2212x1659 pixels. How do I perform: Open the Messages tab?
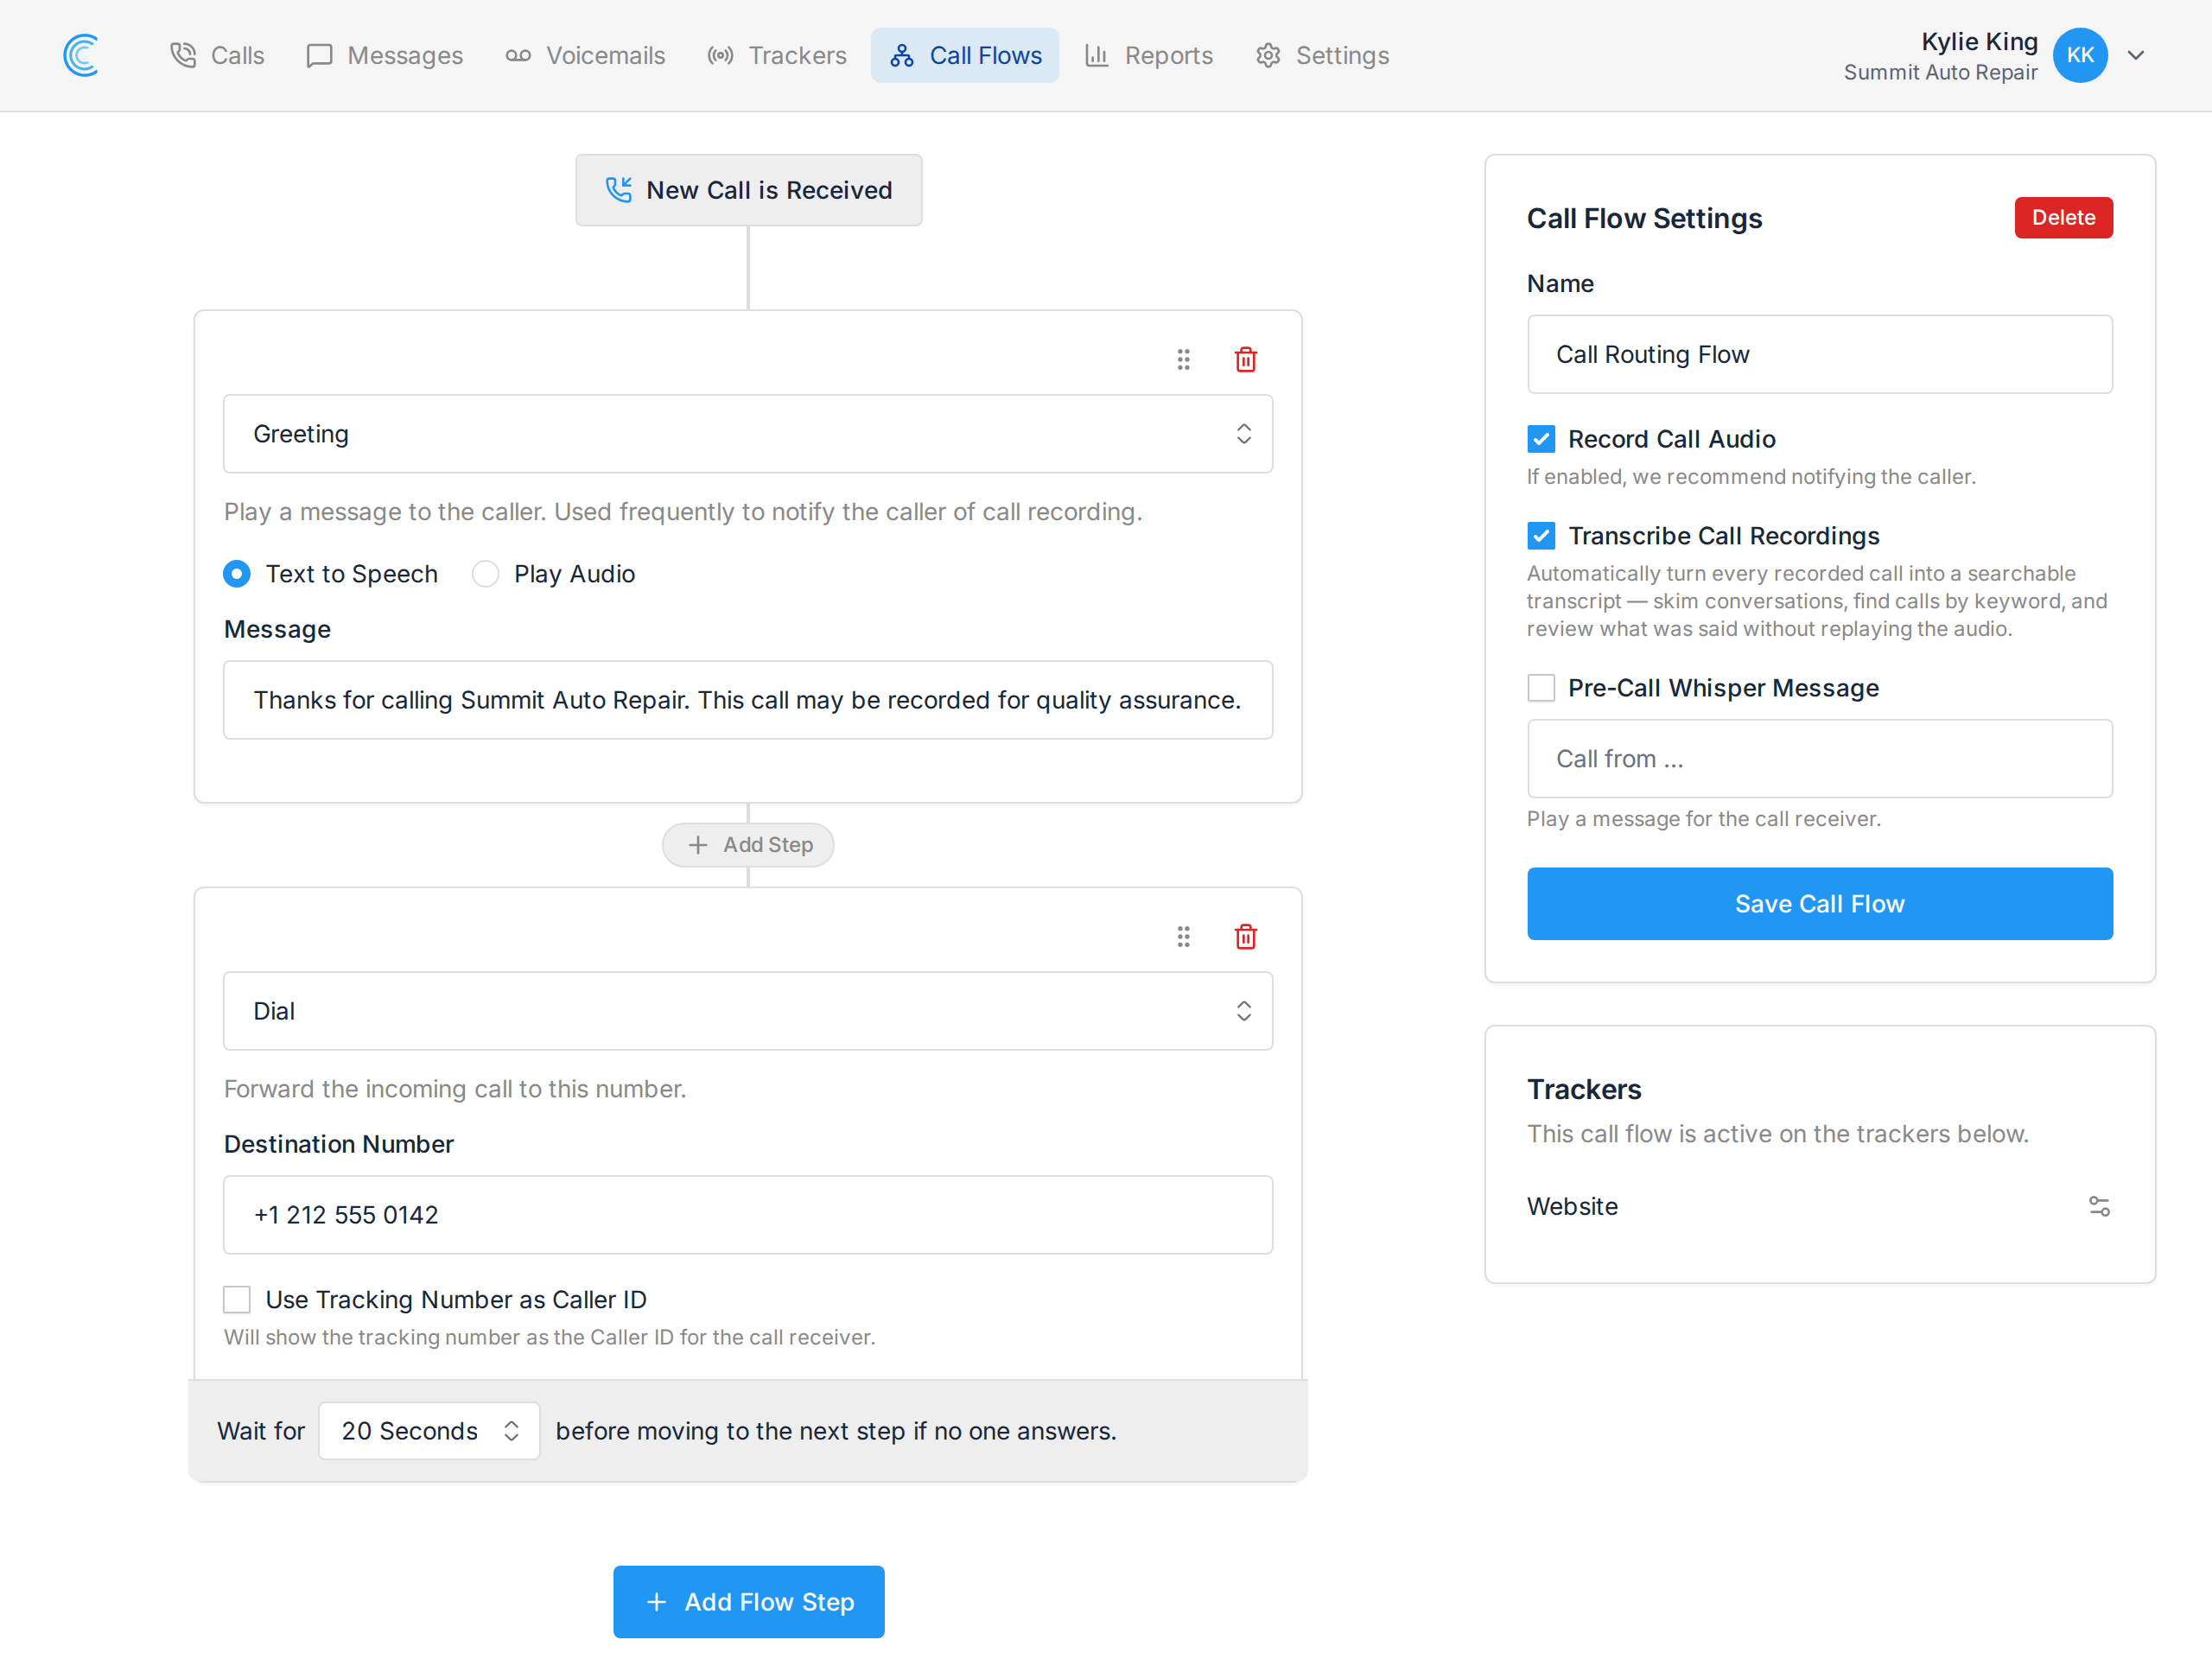pyautogui.click(x=385, y=55)
